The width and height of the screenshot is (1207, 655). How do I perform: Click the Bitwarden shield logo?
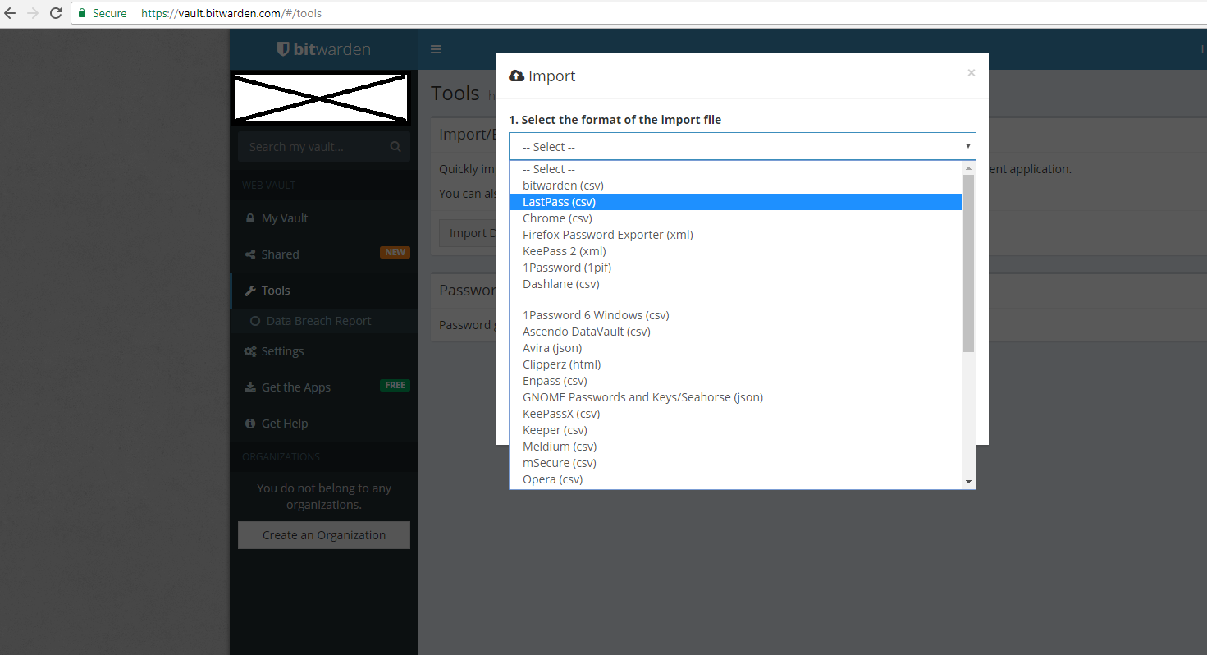click(x=283, y=49)
